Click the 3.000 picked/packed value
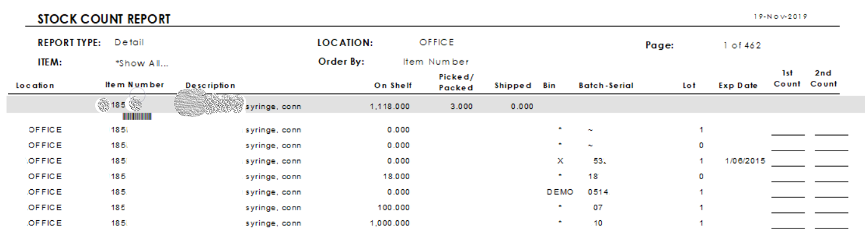Viewport: 865px width, 229px height. pyautogui.click(x=461, y=106)
